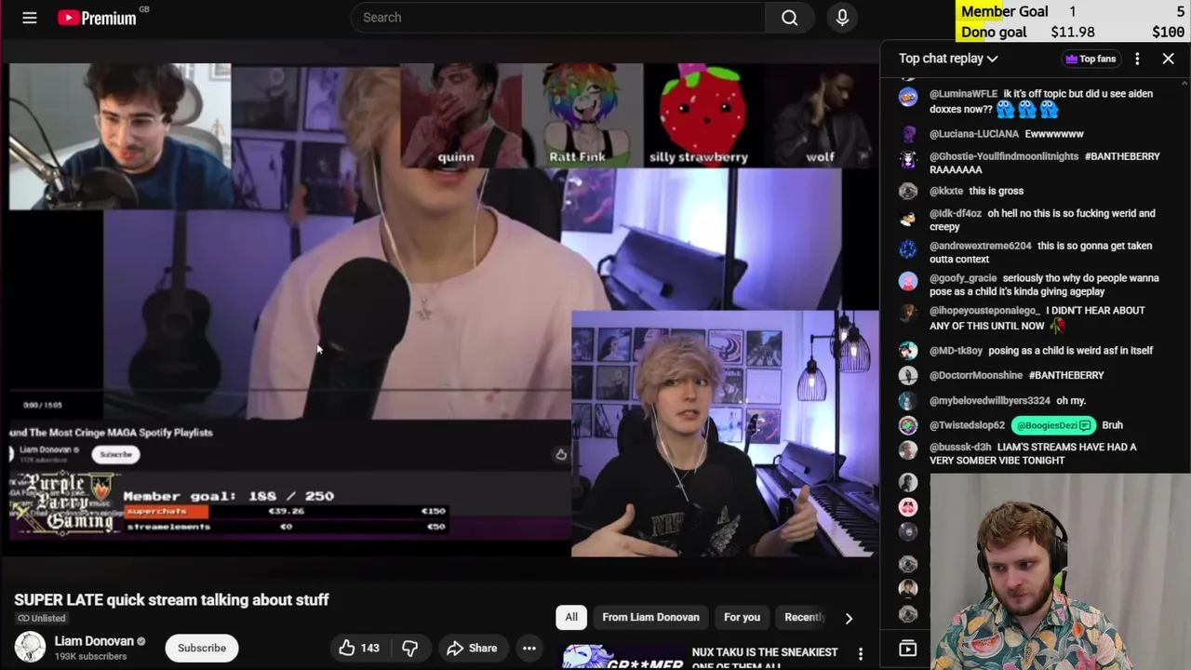
Task: Click the in-video Member goal 188 / 250 bar
Action: tap(228, 496)
